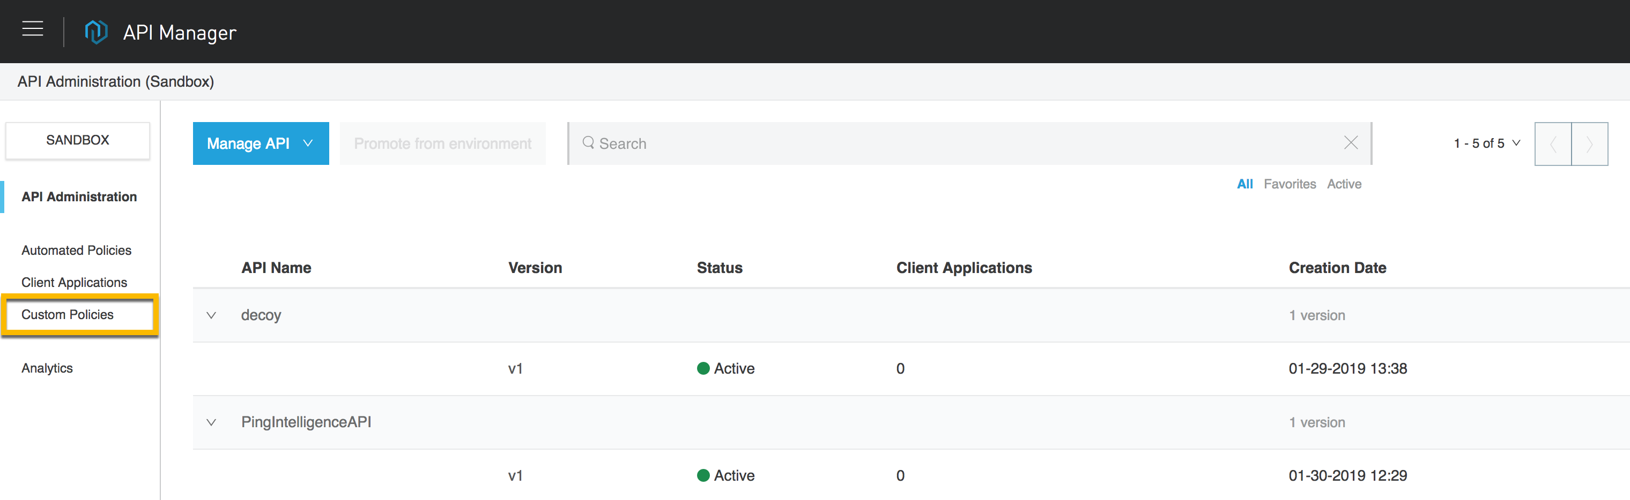Image resolution: width=1630 pixels, height=500 pixels.
Task: Show only Favorites APIs
Action: [1290, 184]
